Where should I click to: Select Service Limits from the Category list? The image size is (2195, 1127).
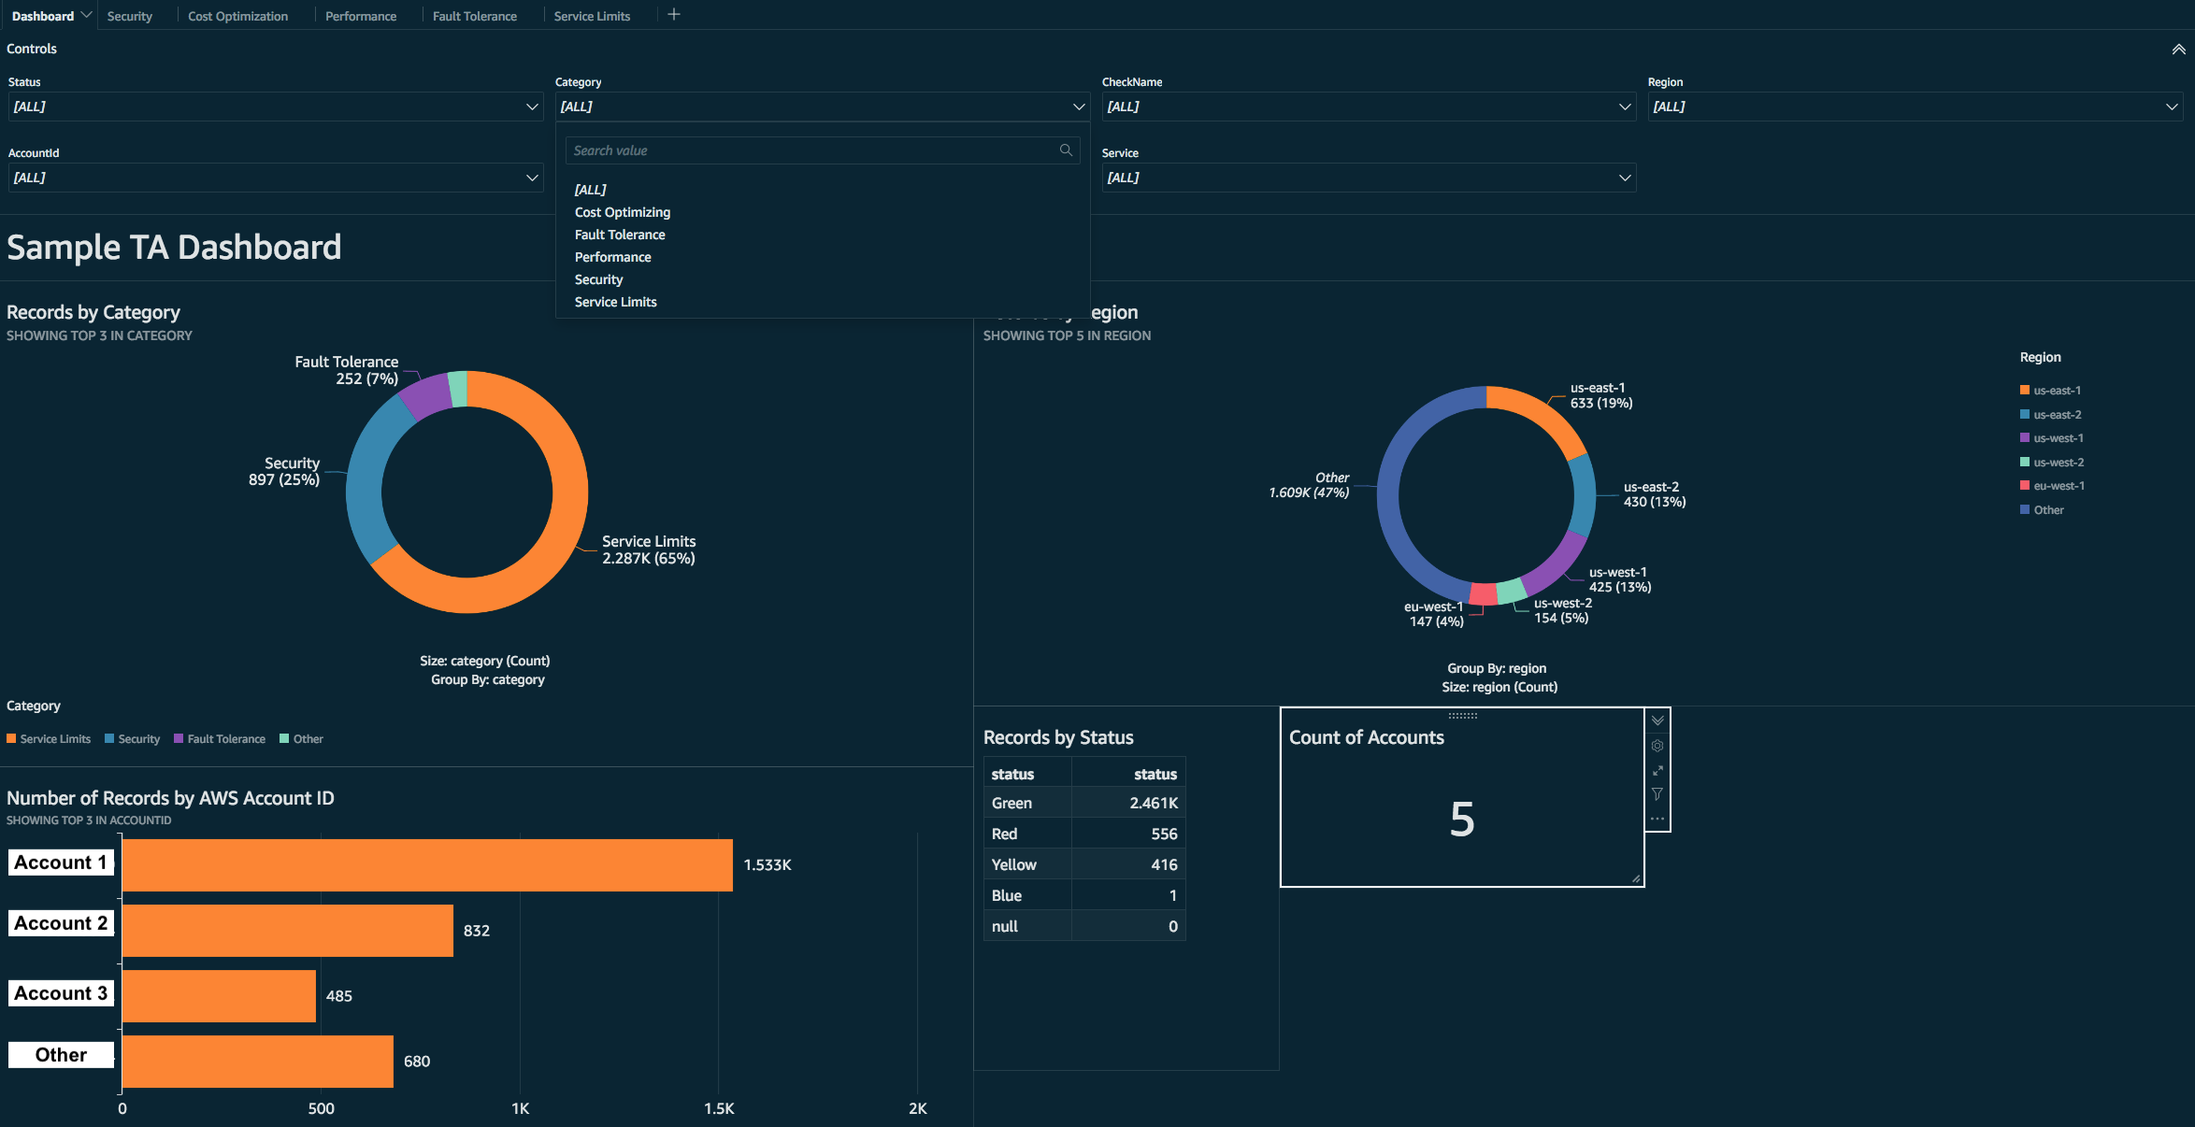tap(615, 301)
